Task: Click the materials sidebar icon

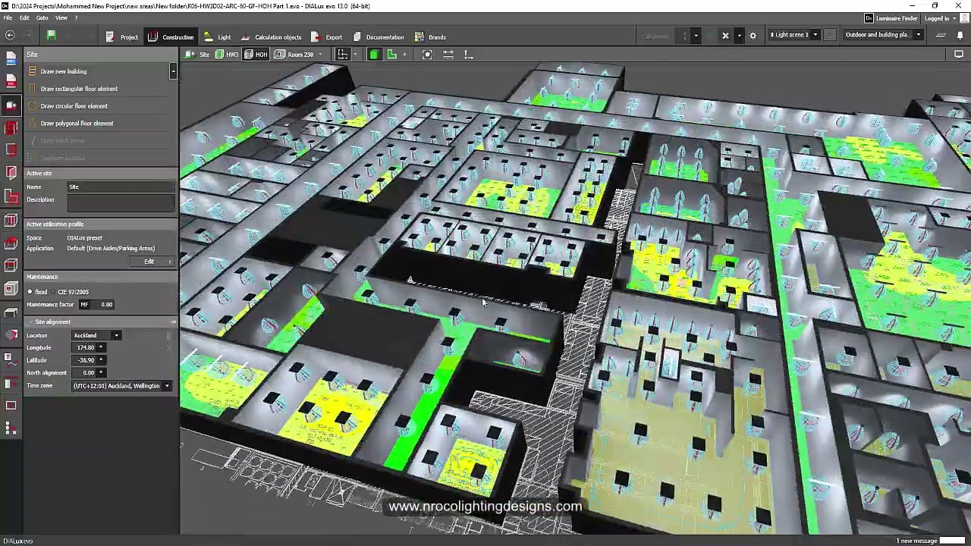Action: (x=11, y=334)
